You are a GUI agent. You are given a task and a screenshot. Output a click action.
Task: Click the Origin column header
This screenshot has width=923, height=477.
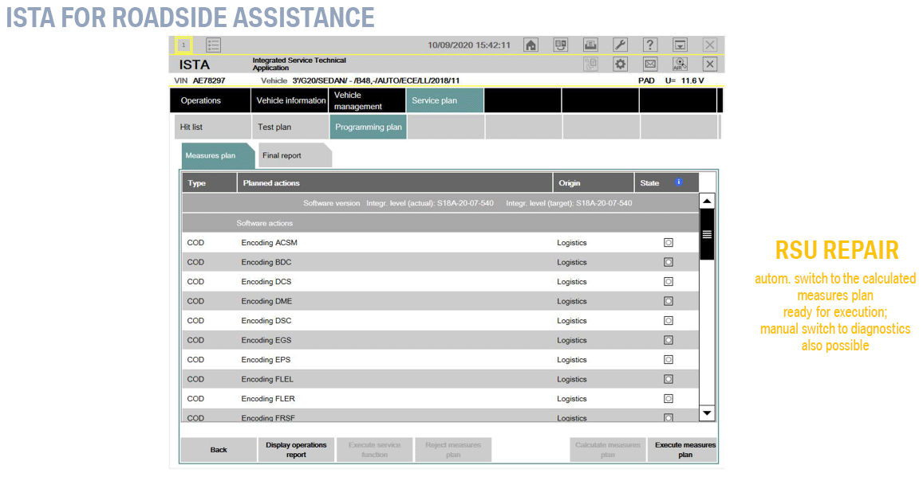[594, 182]
